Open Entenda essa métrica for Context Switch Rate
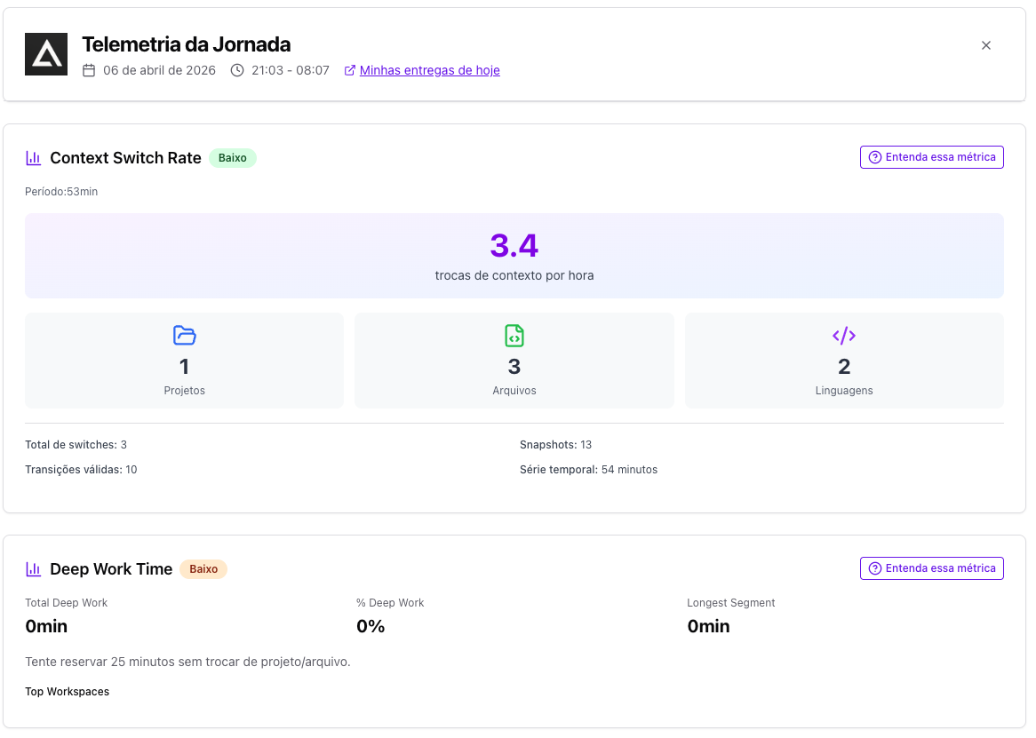Image resolution: width=1036 pixels, height=738 pixels. pos(932,157)
